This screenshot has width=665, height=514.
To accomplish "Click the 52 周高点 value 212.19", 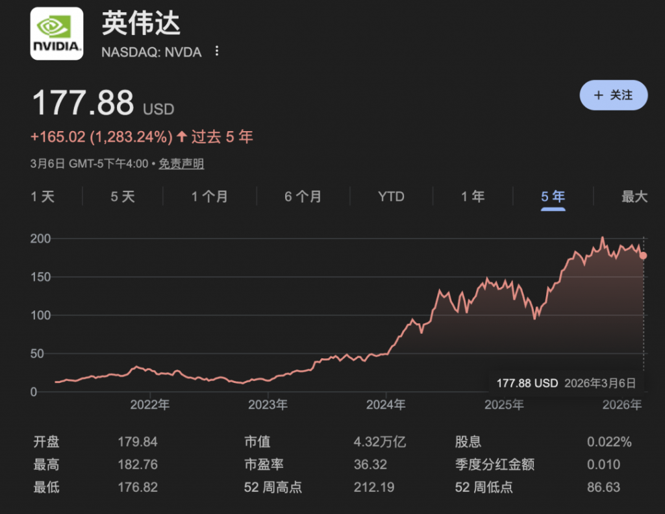I will [x=373, y=487].
